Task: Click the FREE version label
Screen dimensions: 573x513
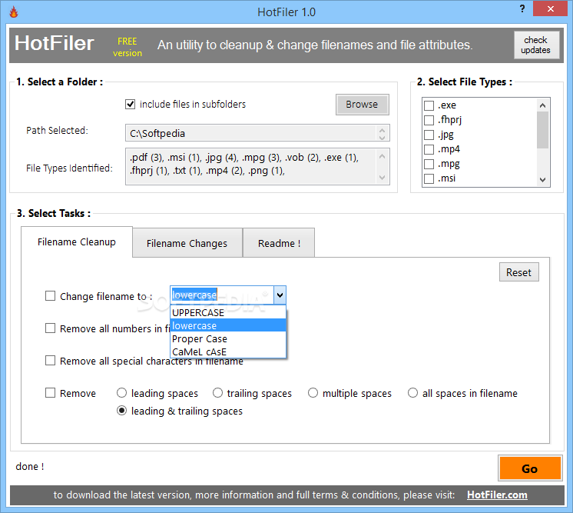Action: (128, 47)
